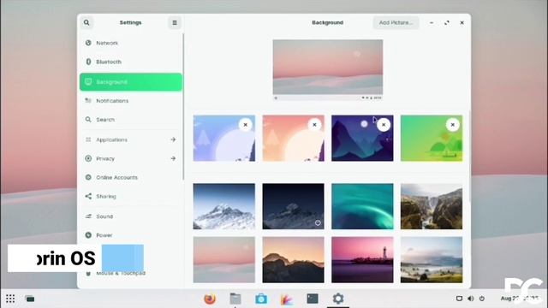Image resolution: width=548 pixels, height=308 pixels.
Task: Select the misty coastal valley wallpaper
Action: coord(432,260)
